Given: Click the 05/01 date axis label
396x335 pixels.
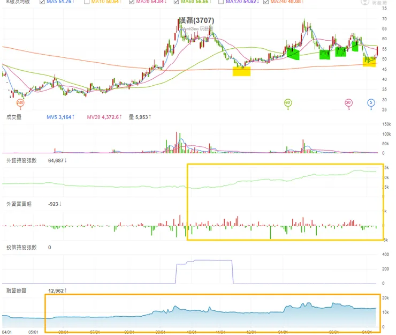Looking at the screenshot, I should tap(33, 332).
